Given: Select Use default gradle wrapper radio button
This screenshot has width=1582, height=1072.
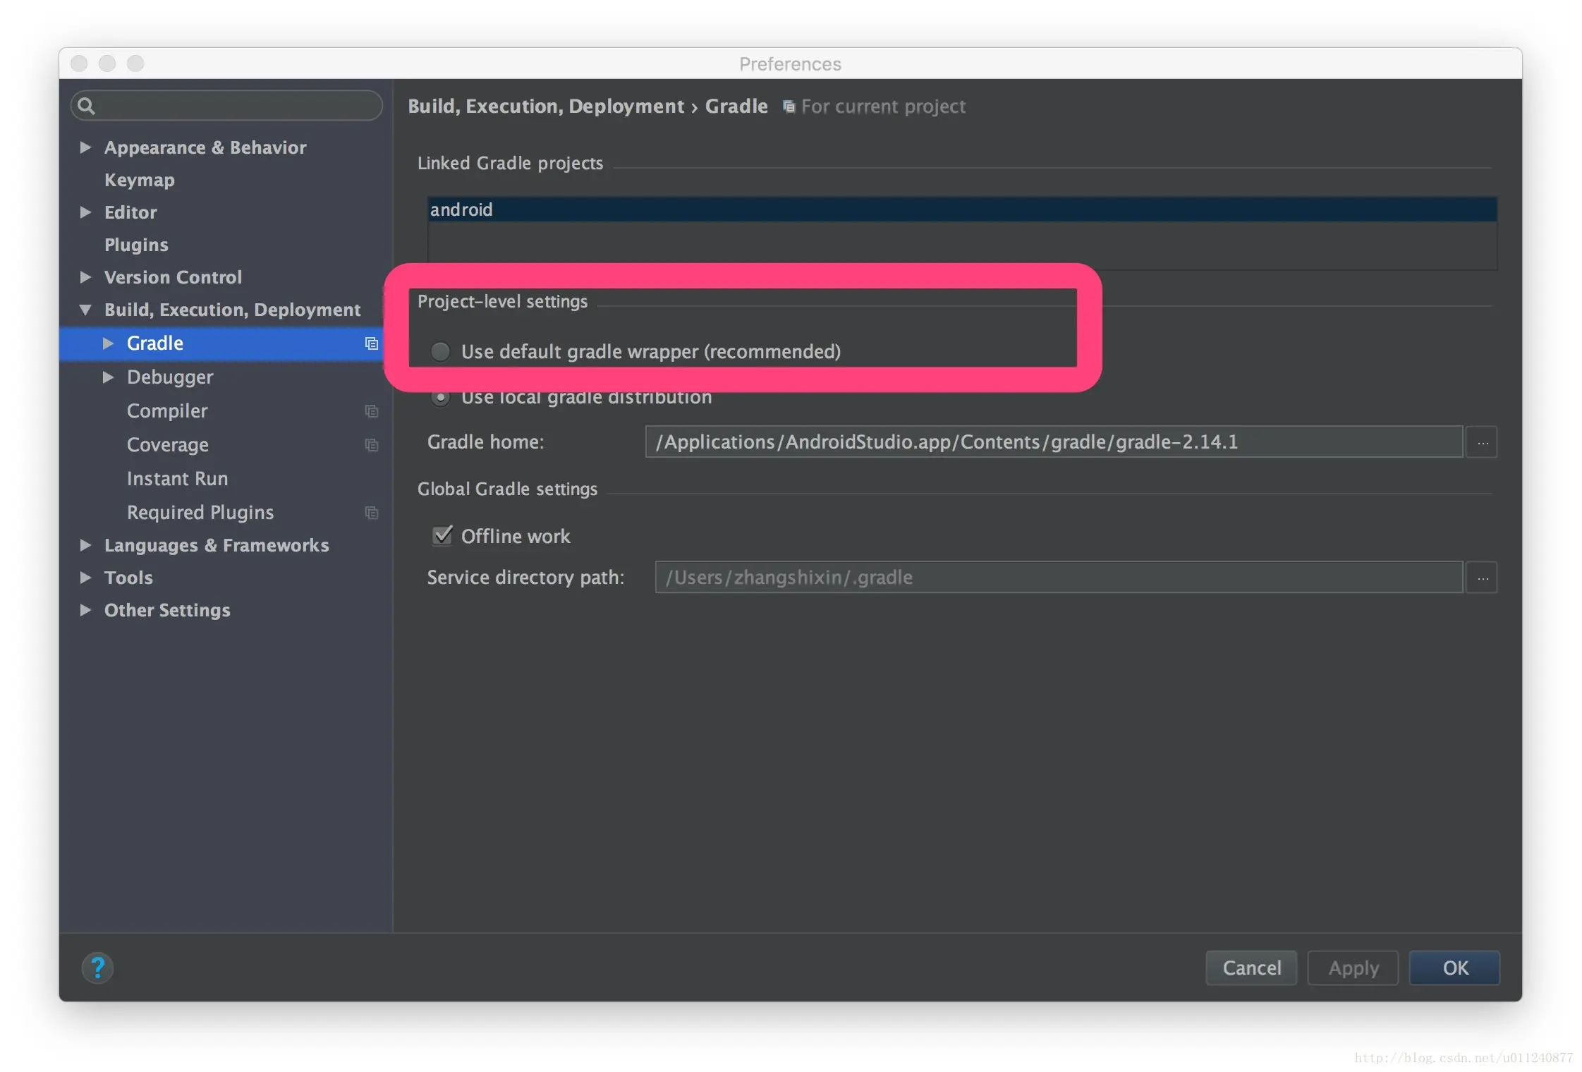Looking at the screenshot, I should pyautogui.click(x=440, y=351).
